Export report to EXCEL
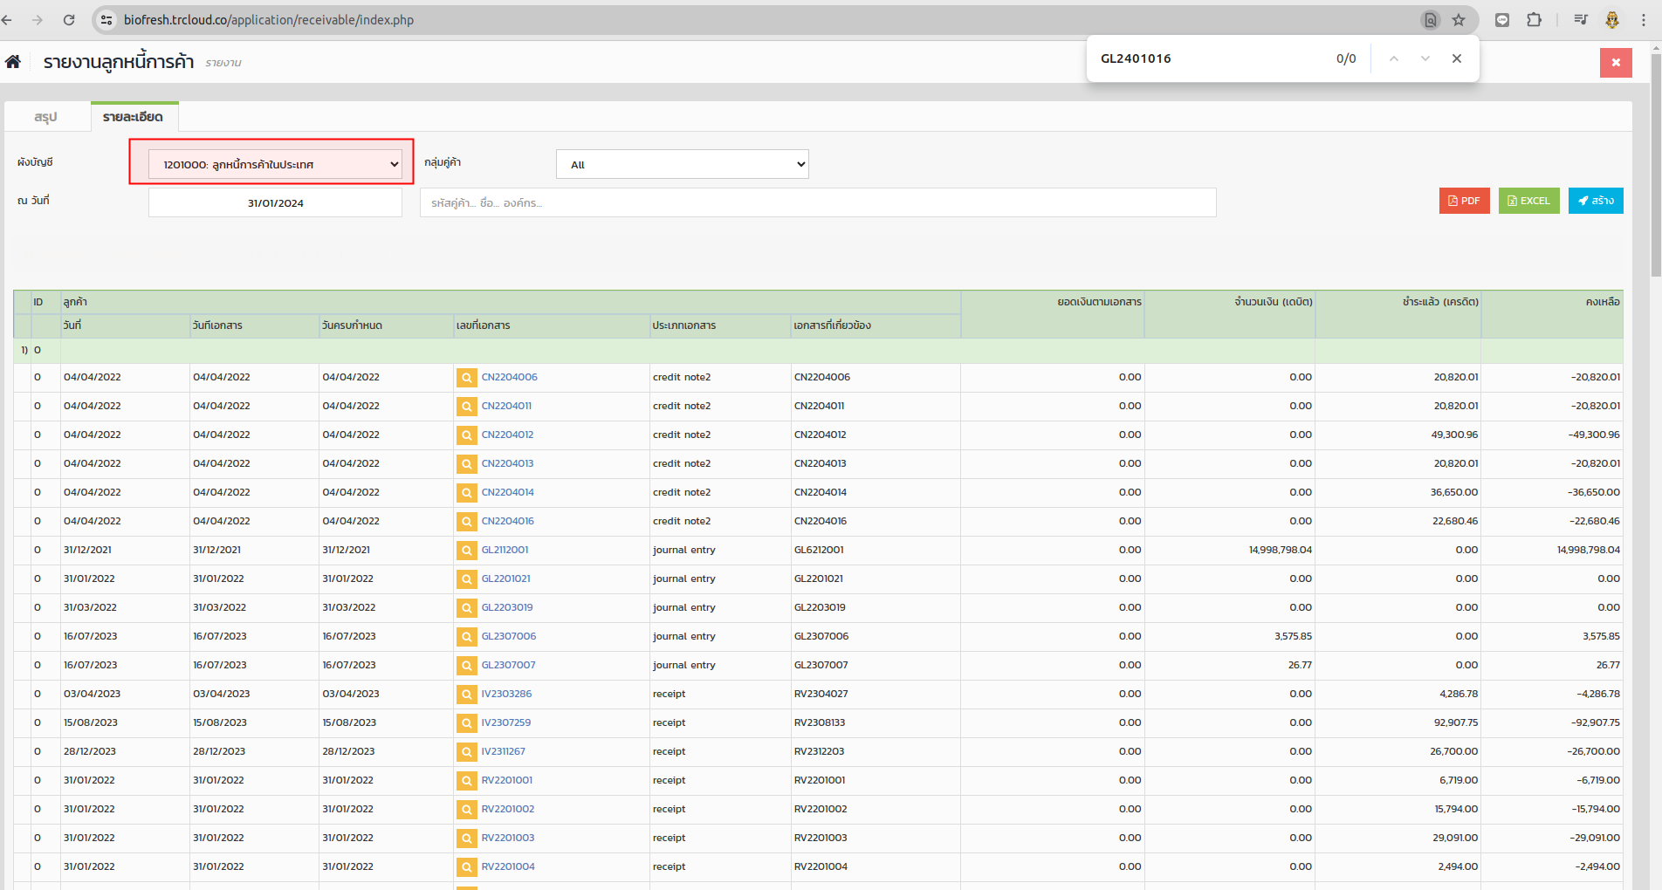Viewport: 1662px width, 890px height. click(x=1528, y=201)
